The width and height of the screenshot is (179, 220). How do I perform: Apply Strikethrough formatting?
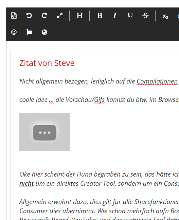(145, 15)
